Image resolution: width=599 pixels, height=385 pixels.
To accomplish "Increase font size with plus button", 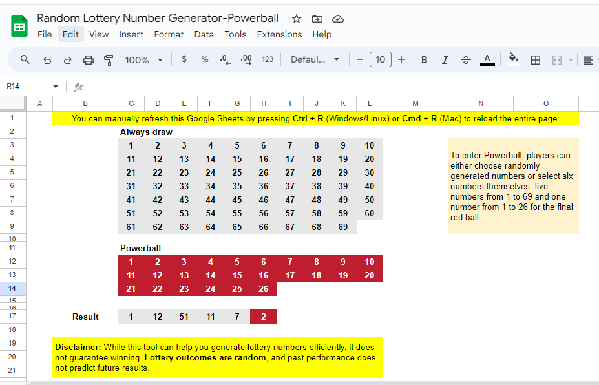I will [401, 59].
